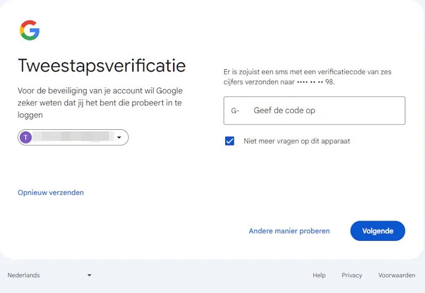This screenshot has height=293, width=425.
Task: Open the Privacy footer link
Action: 352,275
